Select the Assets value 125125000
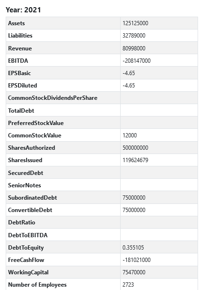This screenshot has height=290, width=199. coord(135,23)
